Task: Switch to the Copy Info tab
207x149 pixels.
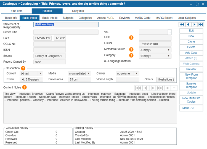Action: 78,11
